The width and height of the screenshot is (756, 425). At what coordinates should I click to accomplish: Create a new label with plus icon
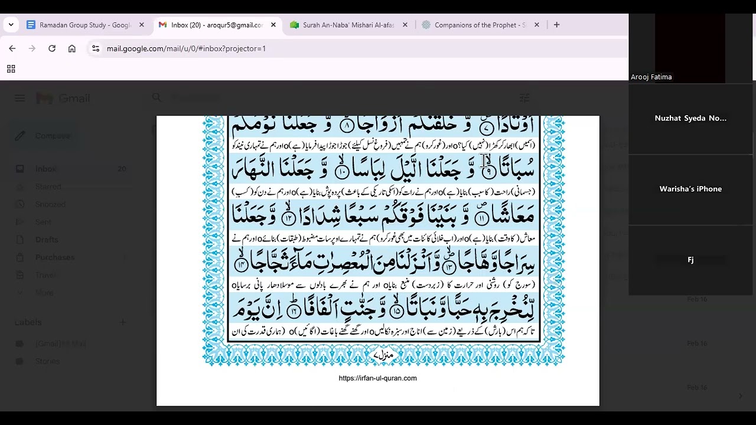tap(123, 322)
